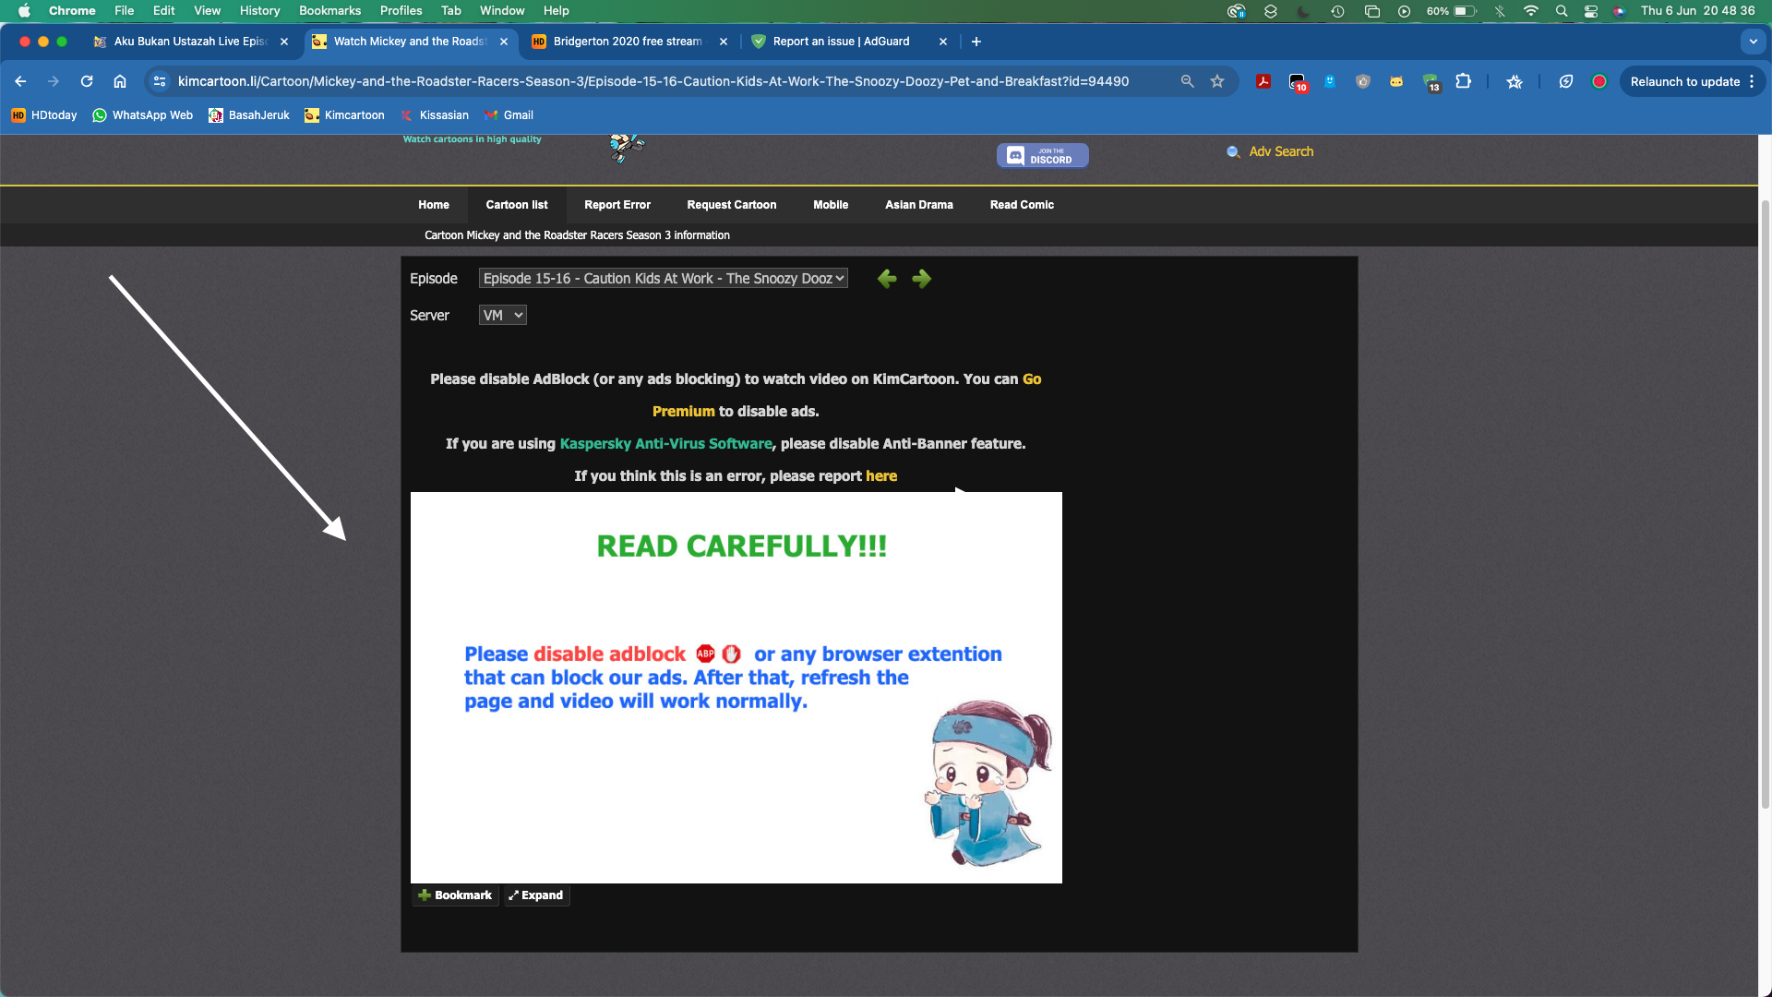Image resolution: width=1772 pixels, height=997 pixels.
Task: Open the Ghostery ghost extension
Action: (x=1330, y=81)
